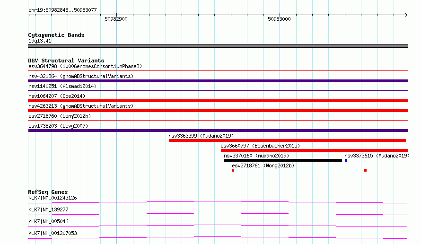
Task: Open variant esv2718761 (Wong2012b) label
Action: coord(263,166)
